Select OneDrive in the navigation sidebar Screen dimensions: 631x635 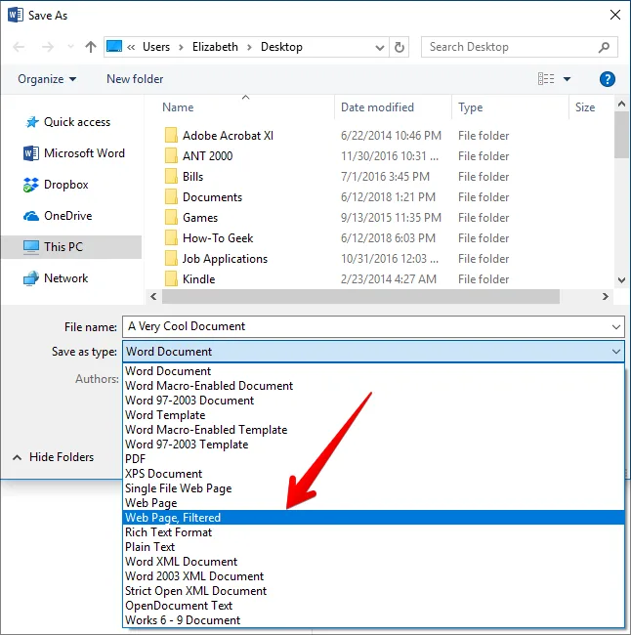[67, 216]
